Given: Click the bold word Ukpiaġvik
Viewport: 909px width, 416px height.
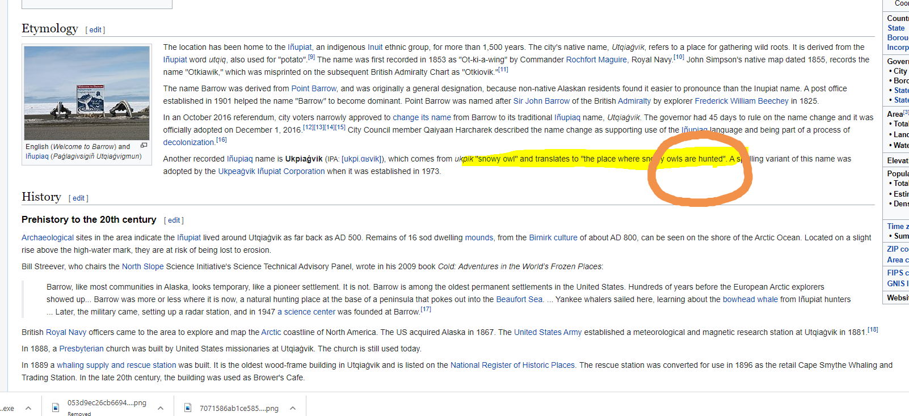Looking at the screenshot, I should 304,159.
